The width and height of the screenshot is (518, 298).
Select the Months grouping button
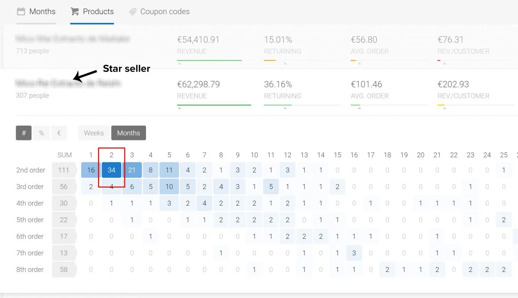click(x=128, y=133)
